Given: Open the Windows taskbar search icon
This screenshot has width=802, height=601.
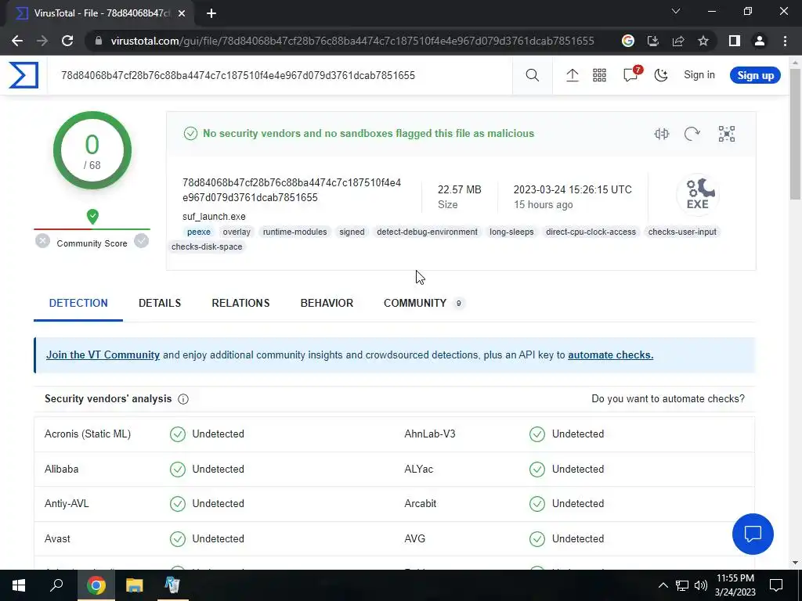Looking at the screenshot, I should 56,585.
